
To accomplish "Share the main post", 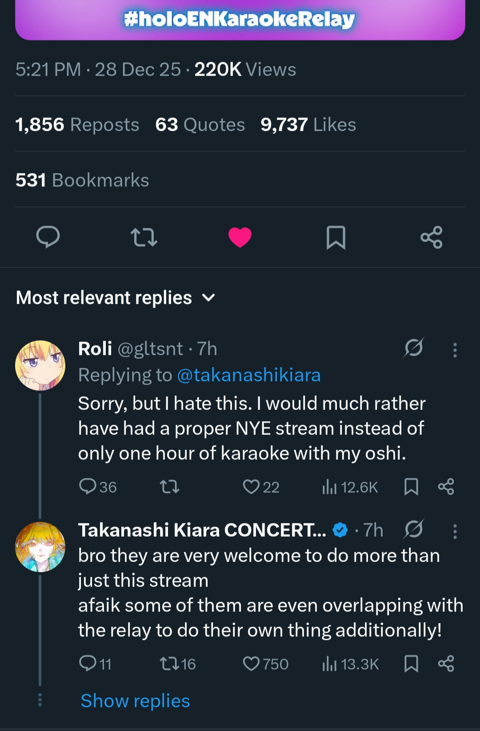I will pyautogui.click(x=432, y=237).
